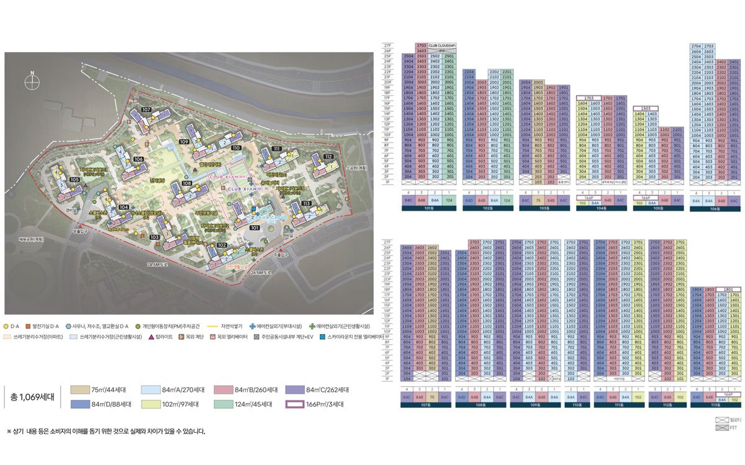
Task: Click the yellow D·A circle legend icon
Action: [7, 325]
